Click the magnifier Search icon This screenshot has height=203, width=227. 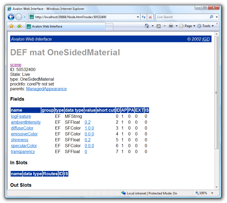pyautogui.click(x=211, y=17)
